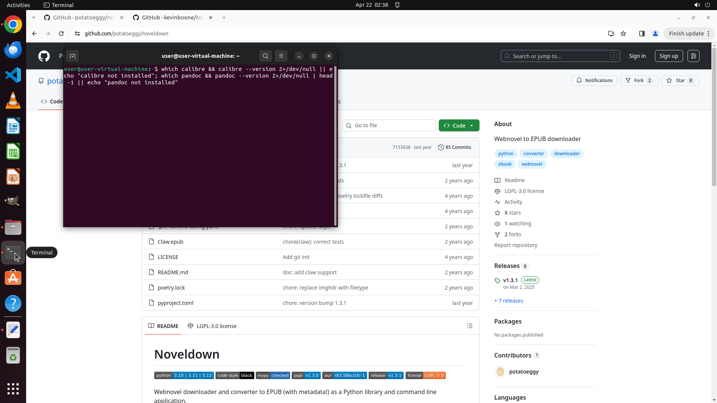Click the GitHub logo home icon
717x403 pixels.
pyautogui.click(x=44, y=56)
